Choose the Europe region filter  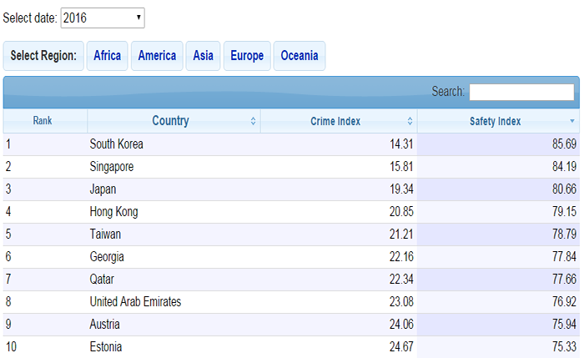click(247, 56)
